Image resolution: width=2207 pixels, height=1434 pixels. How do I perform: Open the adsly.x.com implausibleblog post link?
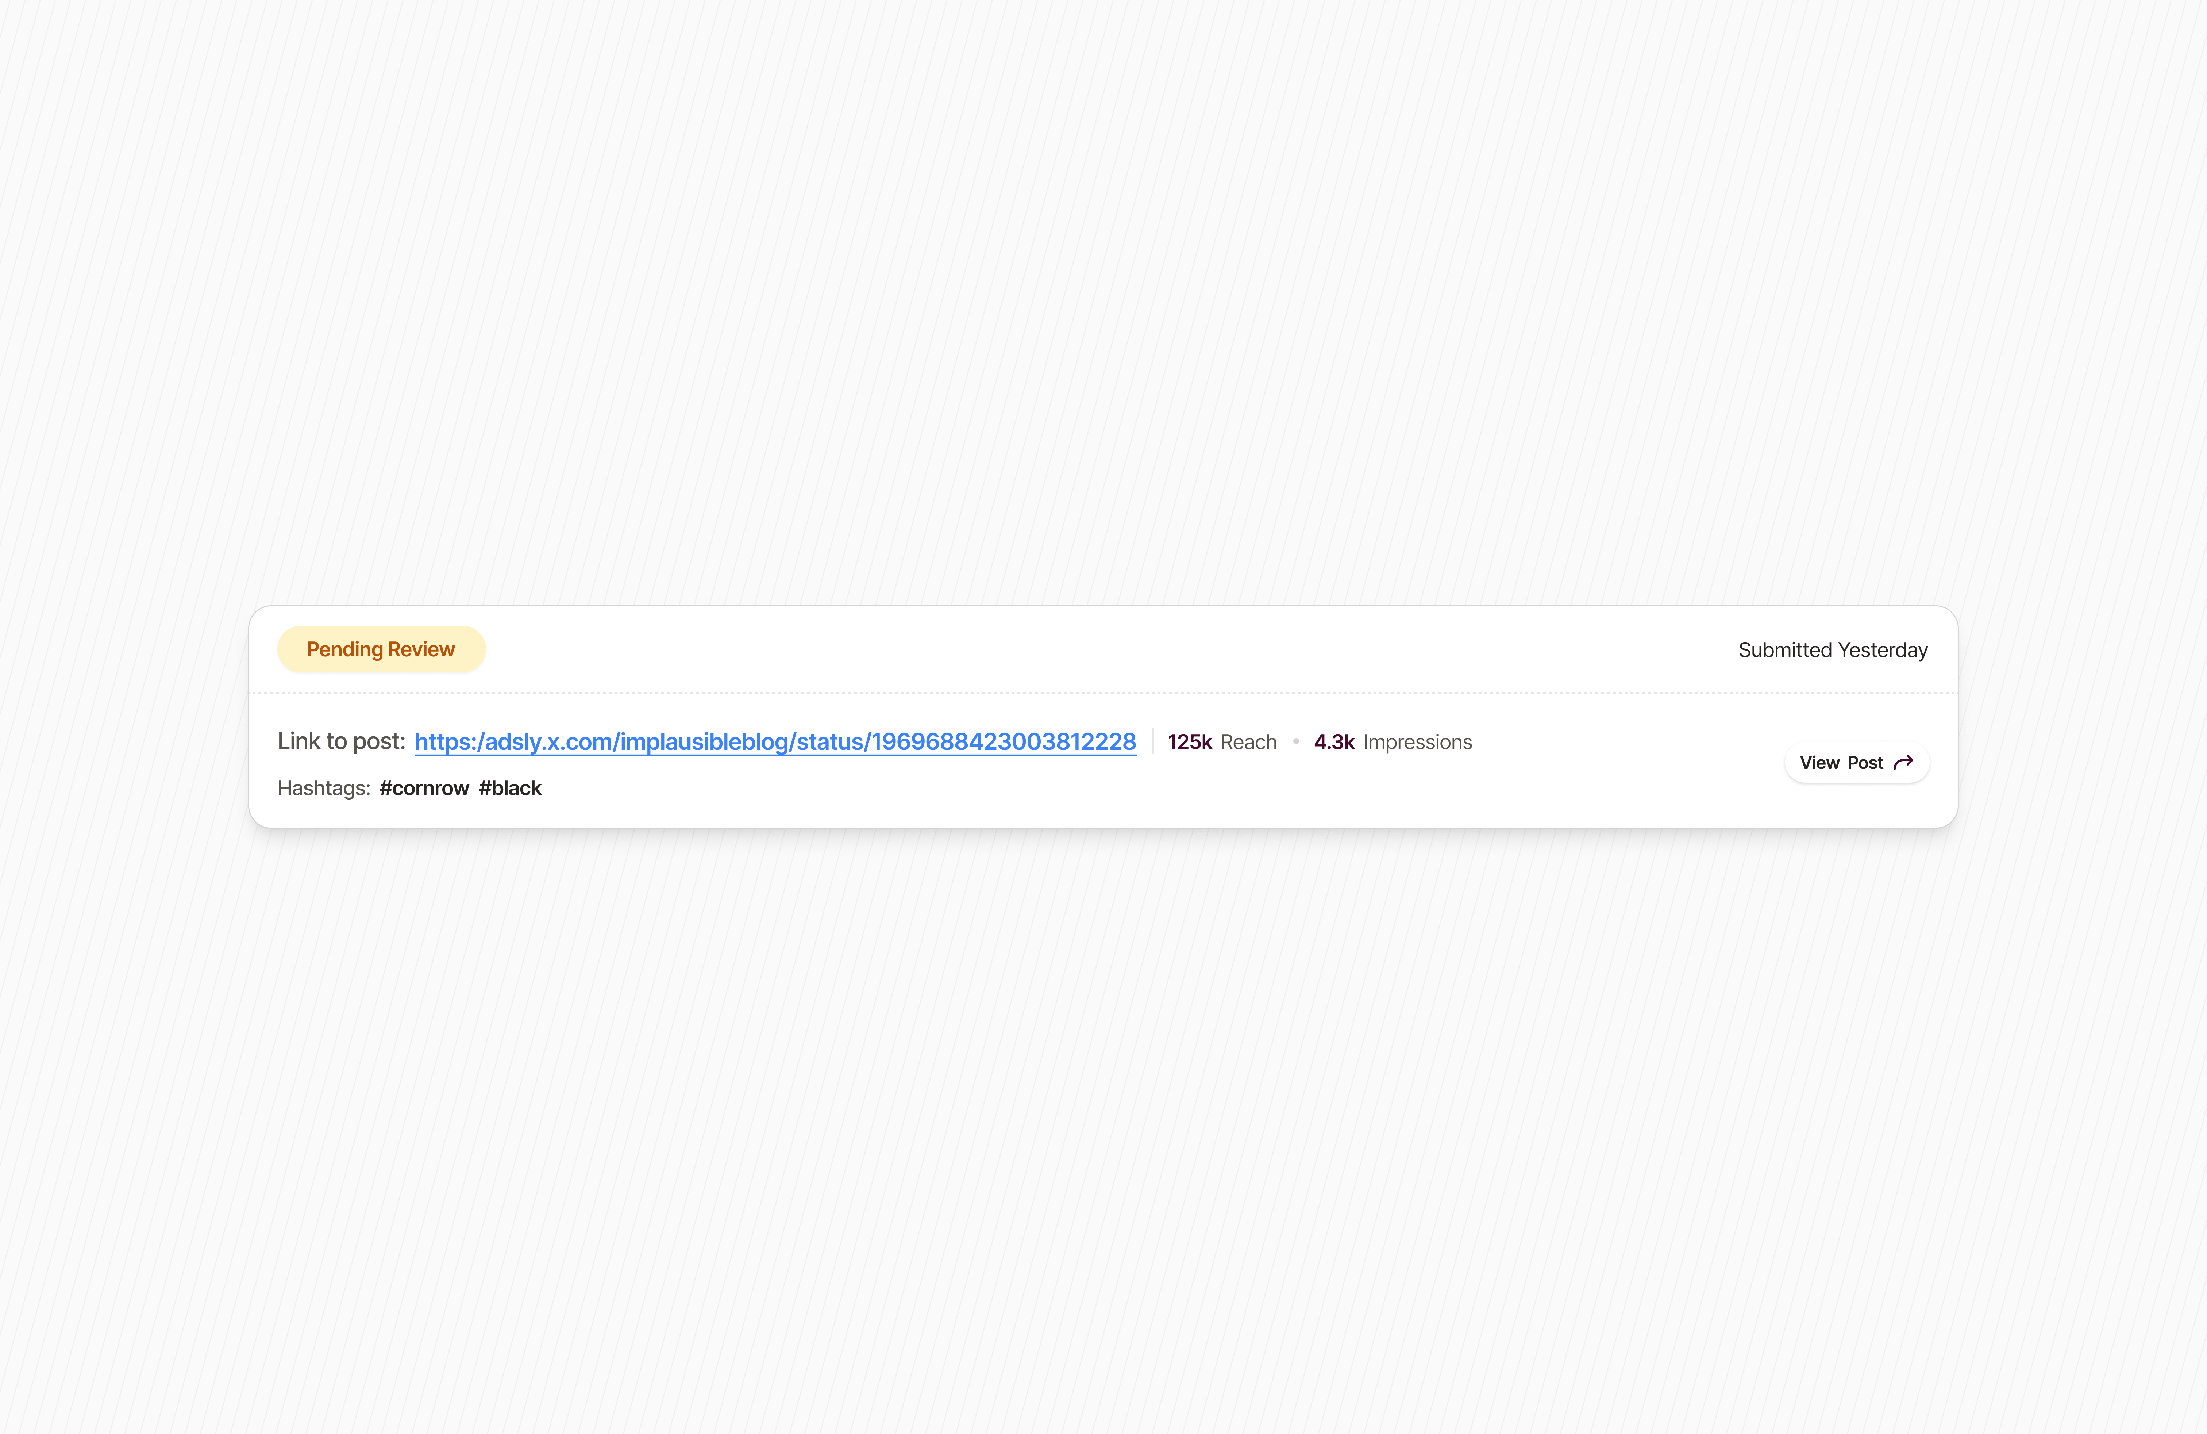pyautogui.click(x=774, y=742)
